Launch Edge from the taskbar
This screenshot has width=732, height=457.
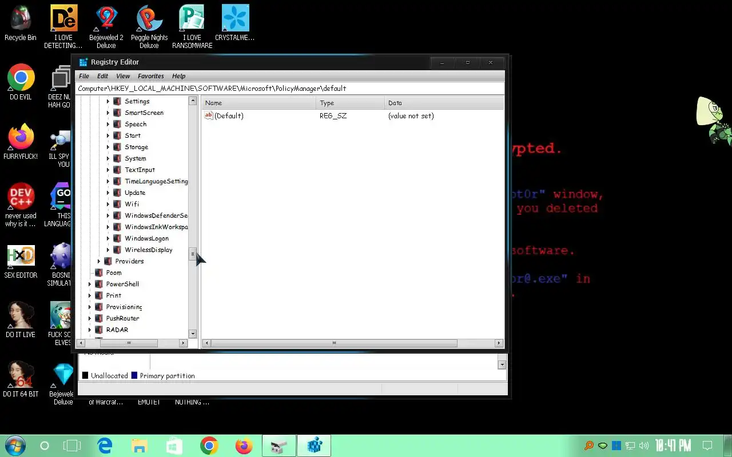105,446
